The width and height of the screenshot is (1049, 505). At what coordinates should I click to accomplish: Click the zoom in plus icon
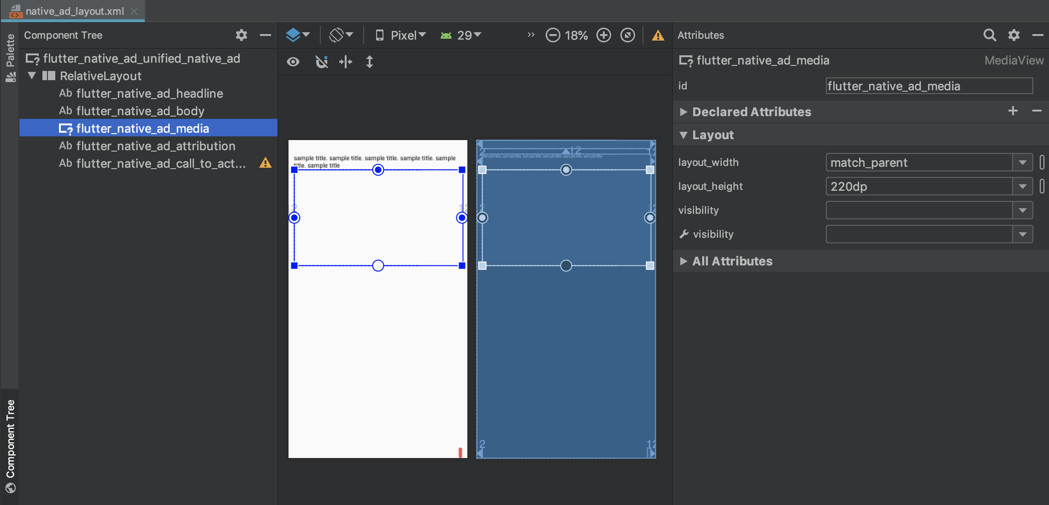tap(603, 35)
